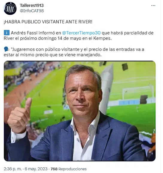Click the Talleres club crest in the avatar

pos(10,8)
